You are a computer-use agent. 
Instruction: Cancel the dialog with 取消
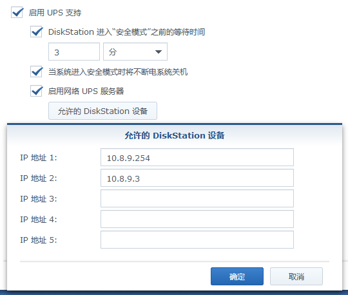296,276
